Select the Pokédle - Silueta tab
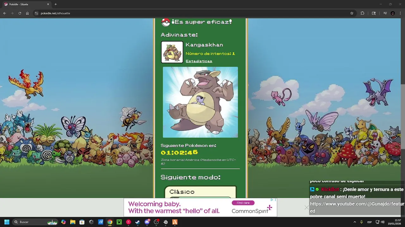Viewport: 405px width, 227px height. (x=27, y=4)
